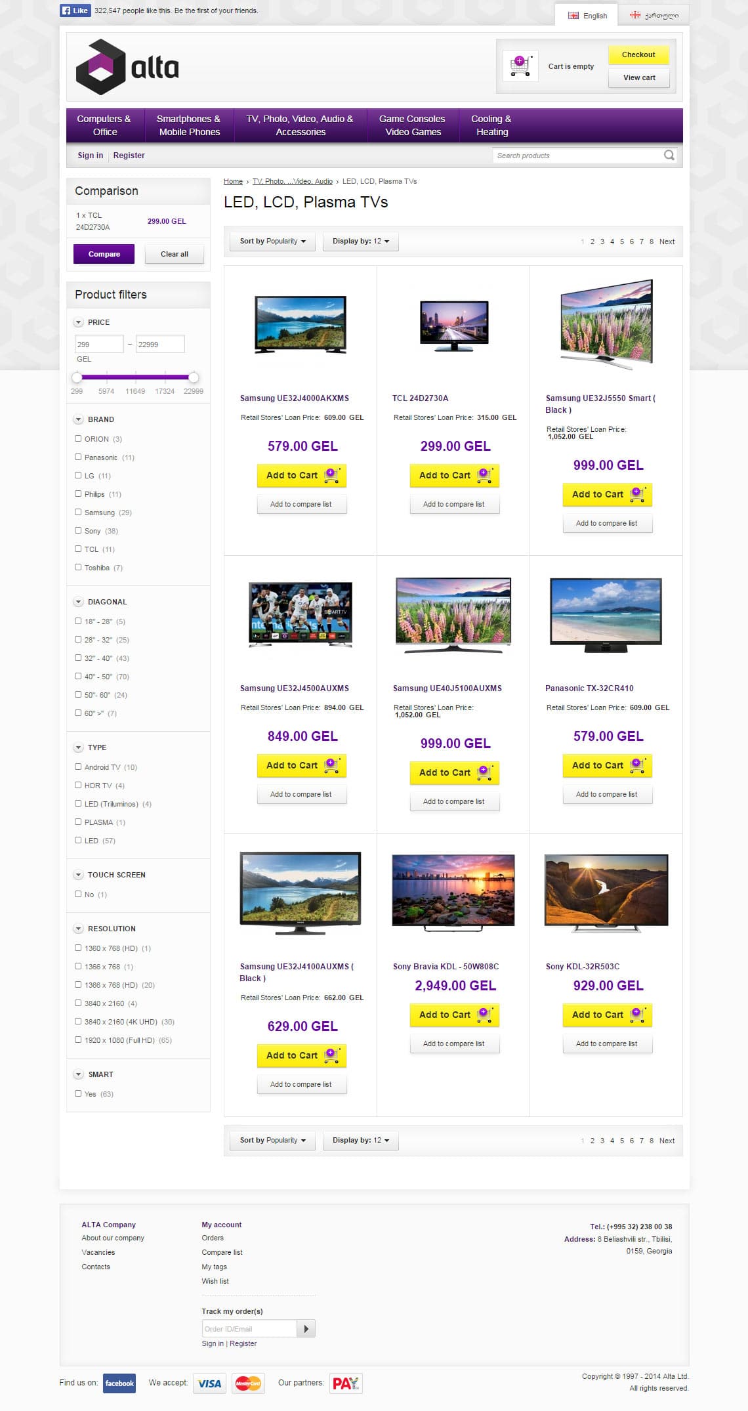Submit the track order arrow button

[x=306, y=1329]
